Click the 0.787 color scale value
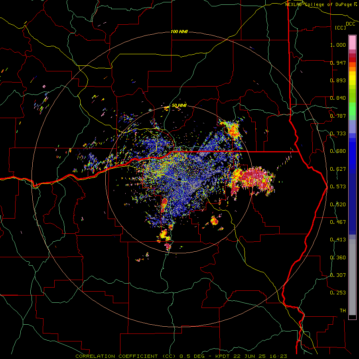 [338, 116]
